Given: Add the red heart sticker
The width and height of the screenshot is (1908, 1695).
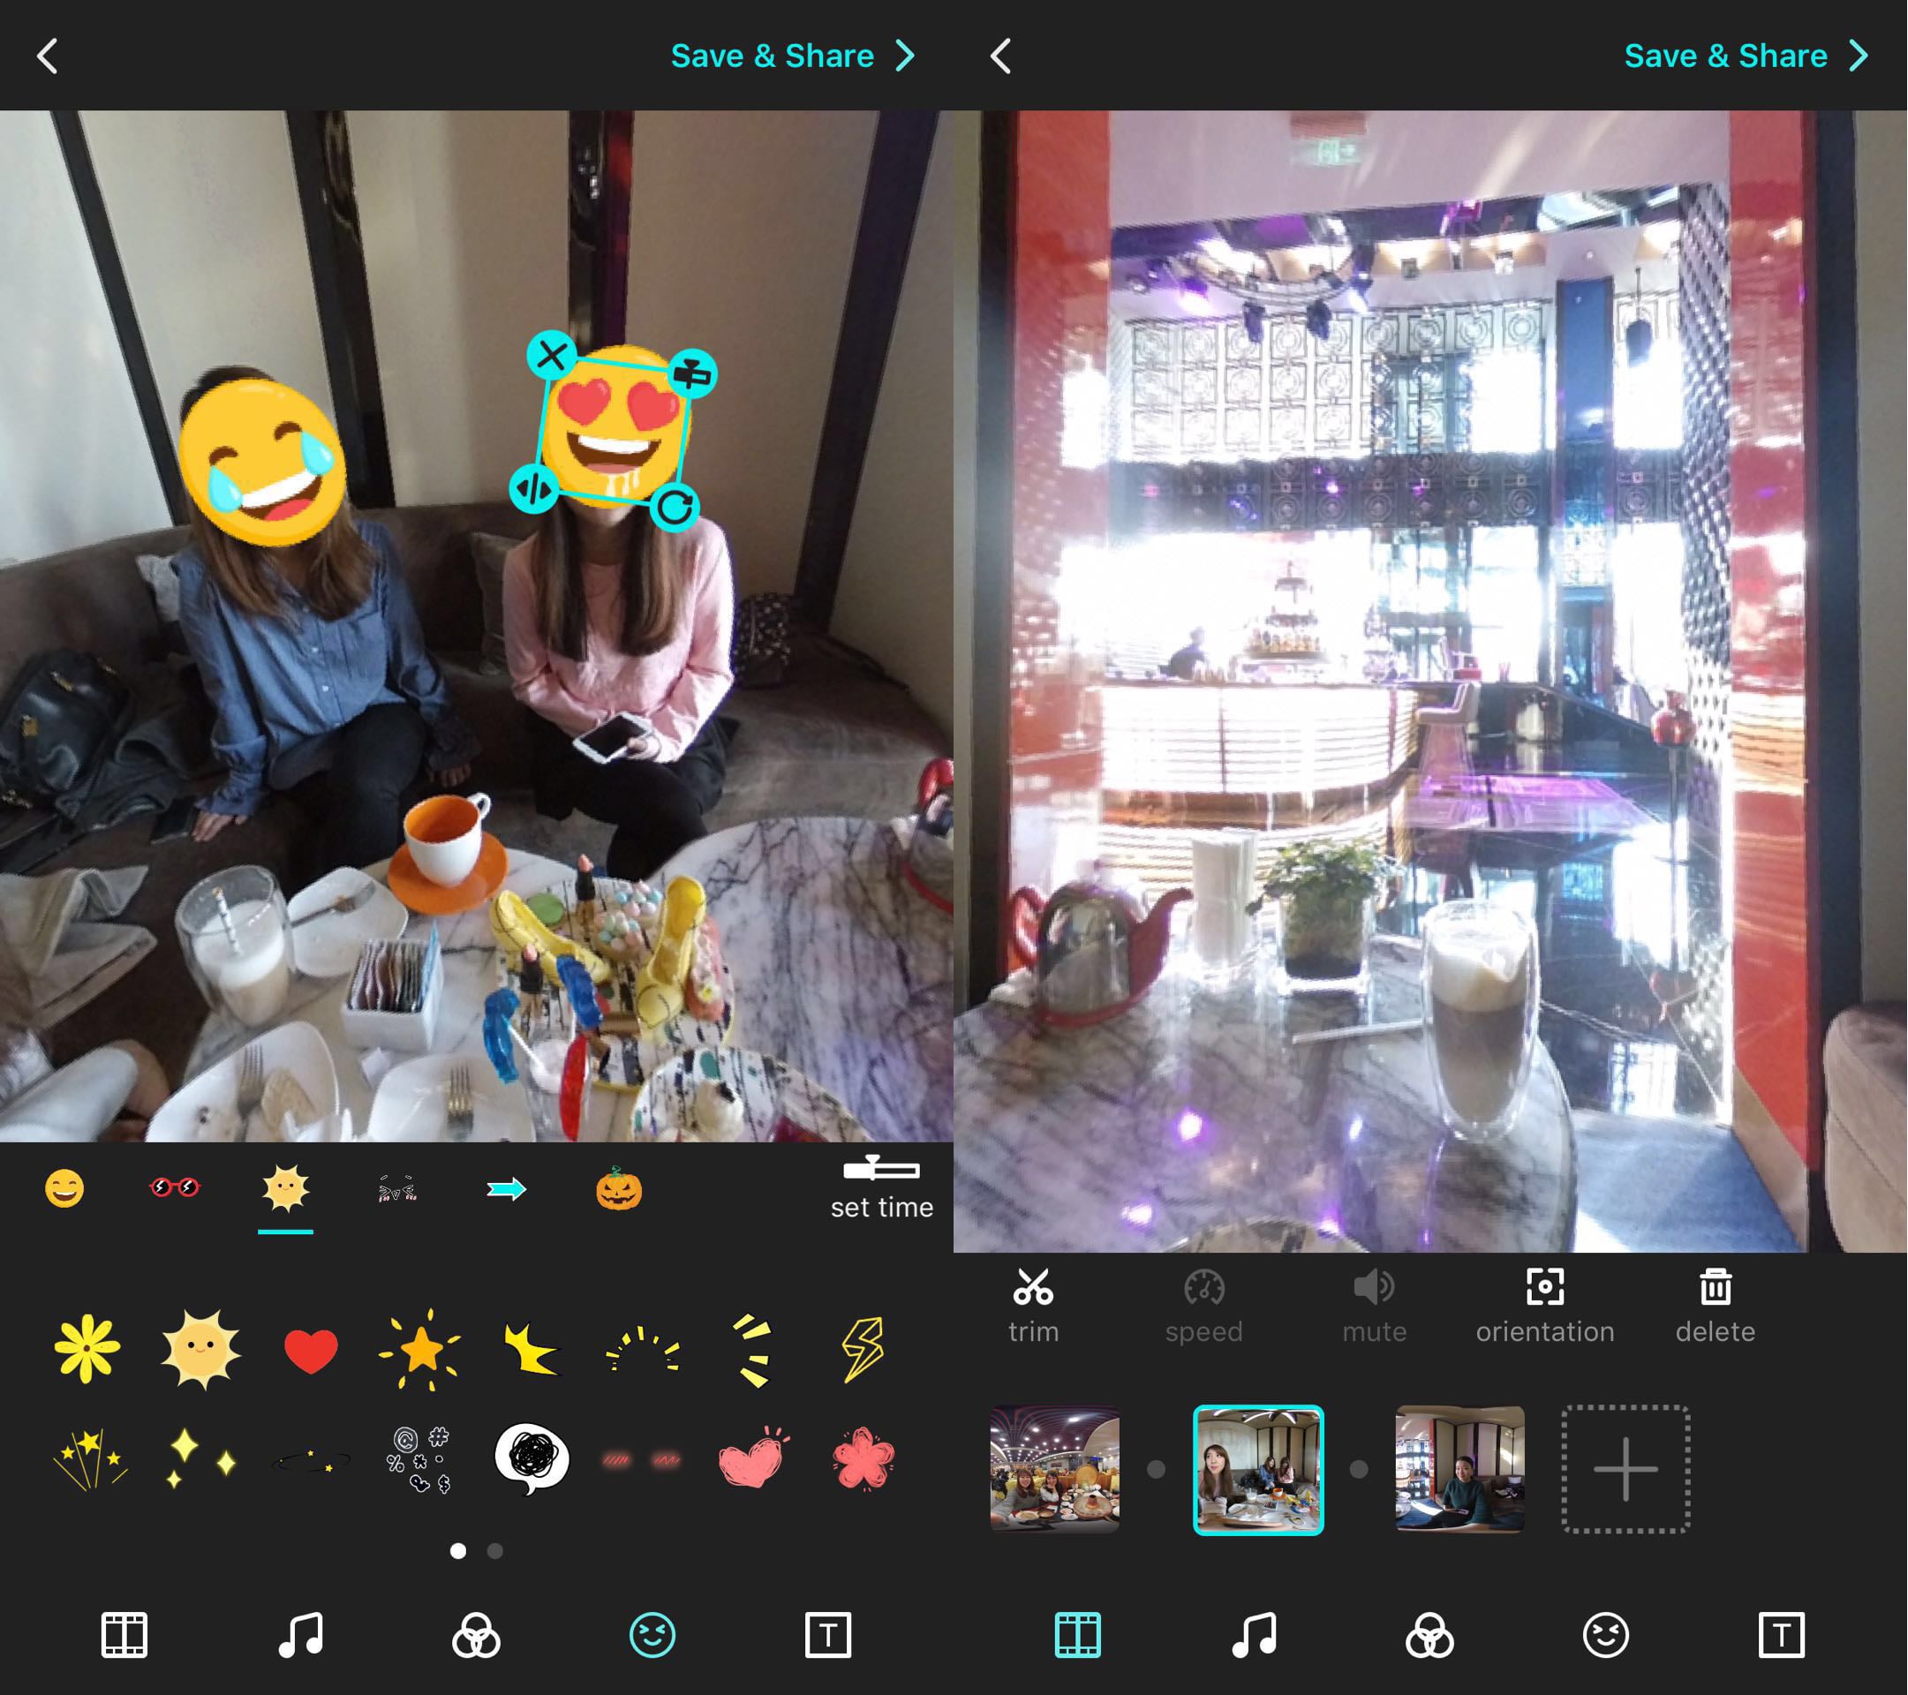Looking at the screenshot, I should 310,1350.
